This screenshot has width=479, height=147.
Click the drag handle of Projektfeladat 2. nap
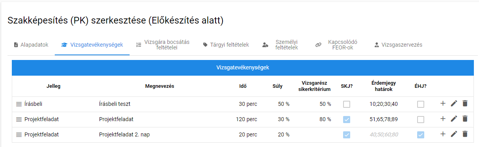point(19,134)
